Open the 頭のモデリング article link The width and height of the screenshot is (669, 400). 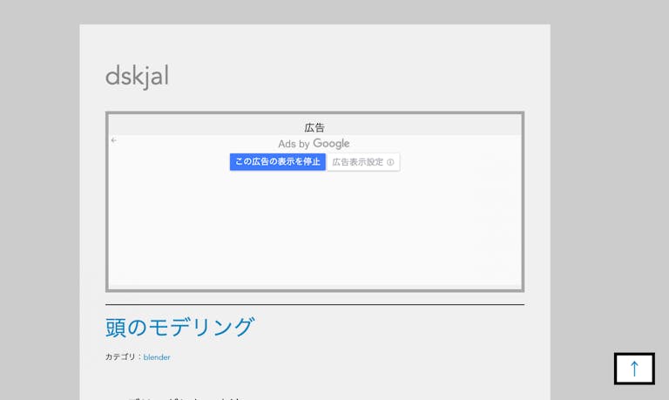[179, 327]
